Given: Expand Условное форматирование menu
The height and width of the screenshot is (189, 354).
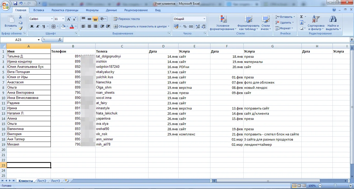Looking at the screenshot, I should click(x=223, y=23).
